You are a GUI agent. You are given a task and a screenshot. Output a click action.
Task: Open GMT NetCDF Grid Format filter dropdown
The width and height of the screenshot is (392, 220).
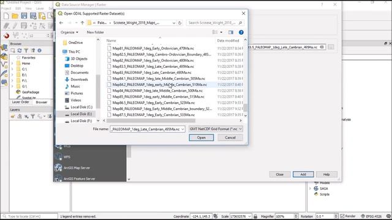(x=216, y=129)
